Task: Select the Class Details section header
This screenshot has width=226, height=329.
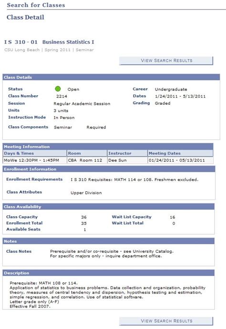Action: pyautogui.click(x=111, y=77)
